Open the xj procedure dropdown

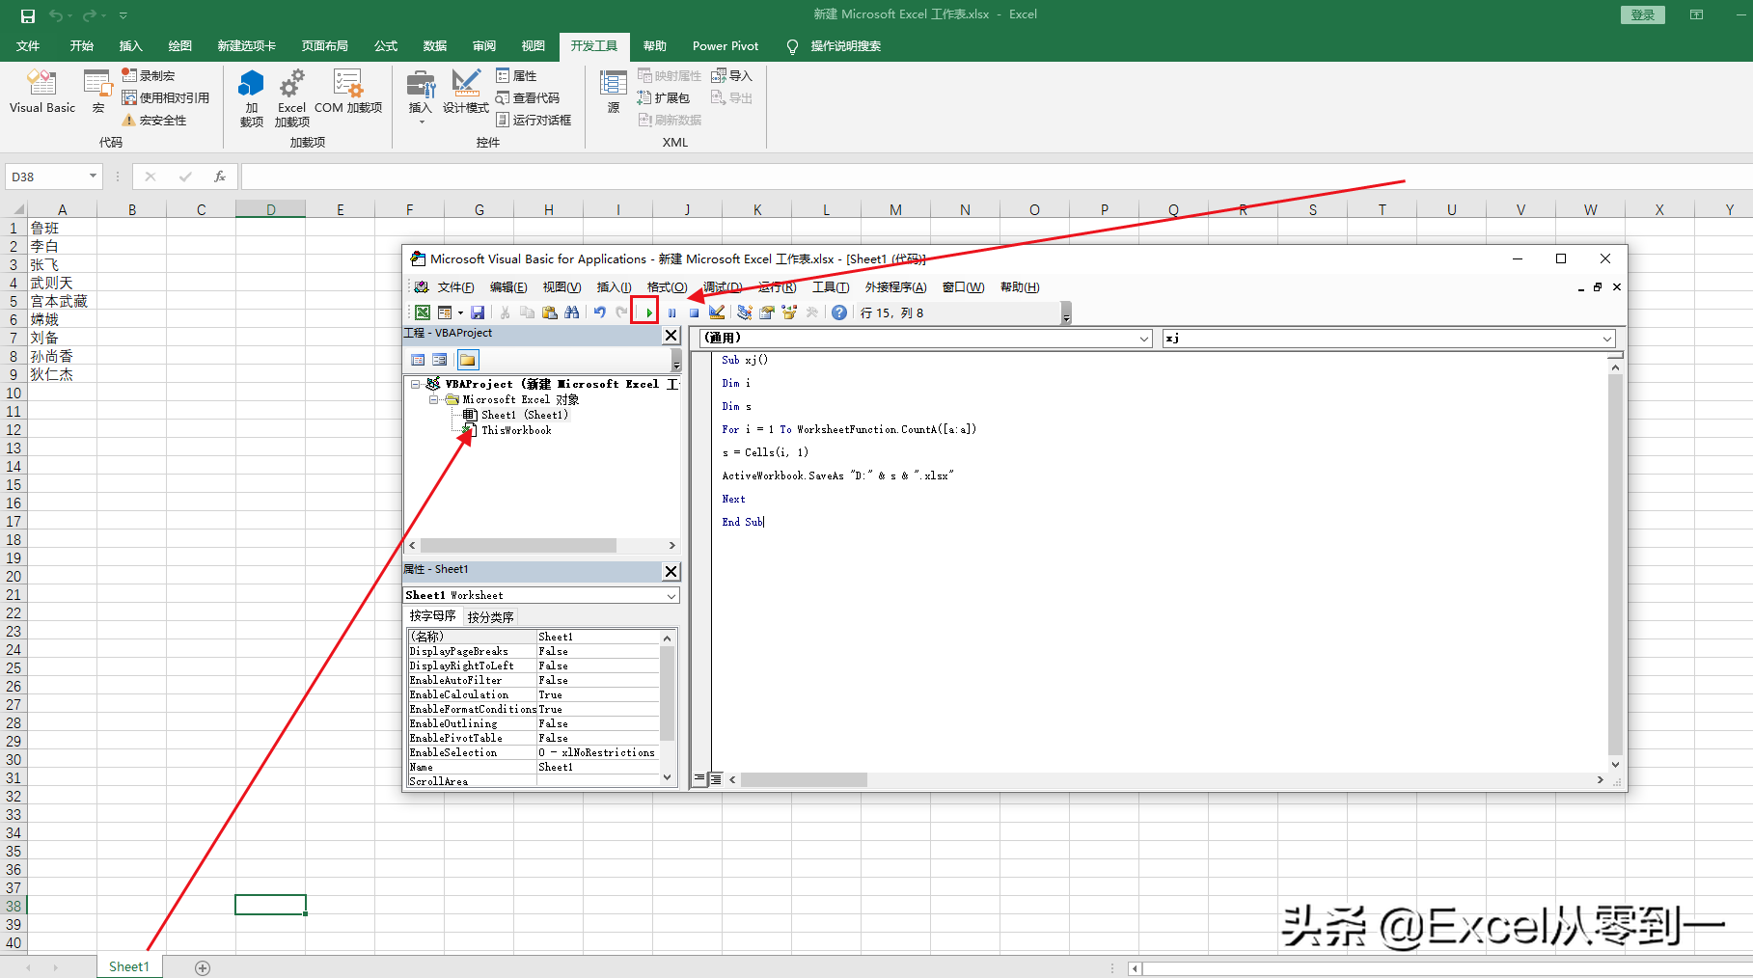[1607, 339]
